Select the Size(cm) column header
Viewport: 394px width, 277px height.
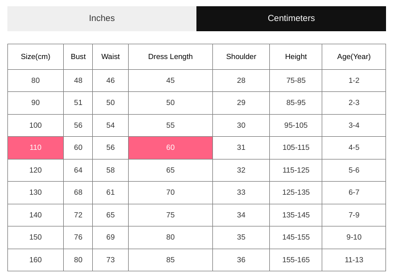(35, 57)
